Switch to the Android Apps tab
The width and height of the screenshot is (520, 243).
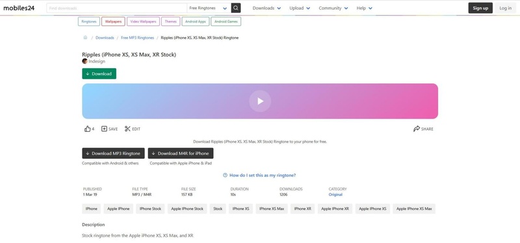(x=196, y=21)
